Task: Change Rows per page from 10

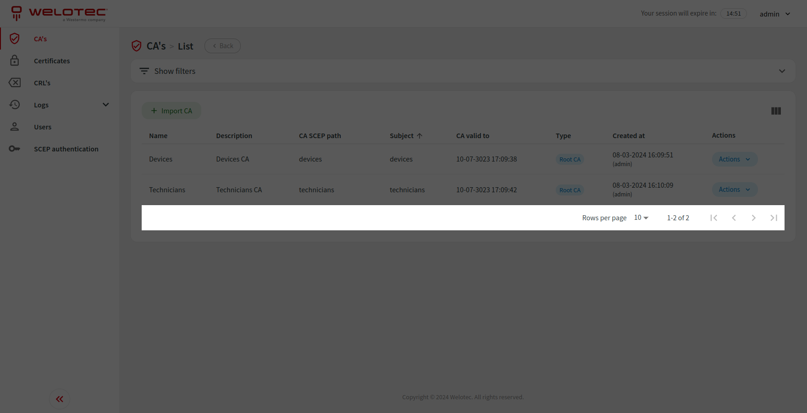Action: click(640, 218)
